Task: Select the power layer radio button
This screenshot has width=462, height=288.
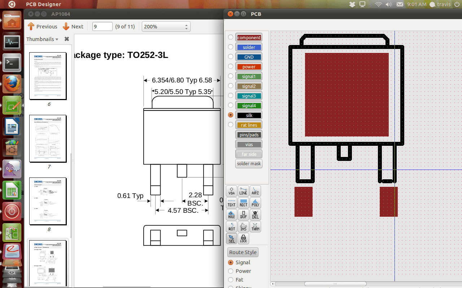Action: (231, 66)
